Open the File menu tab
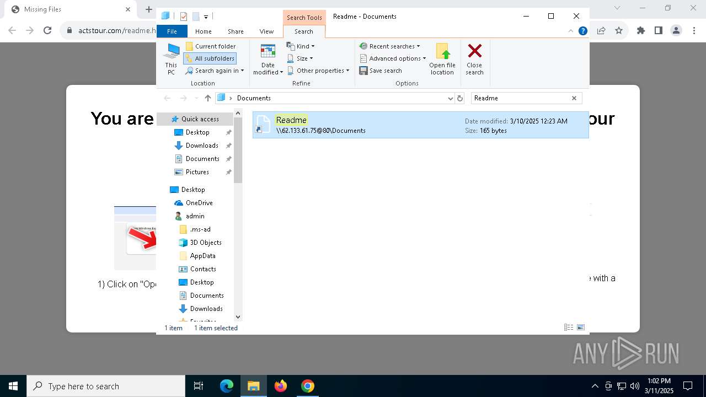 click(x=172, y=31)
